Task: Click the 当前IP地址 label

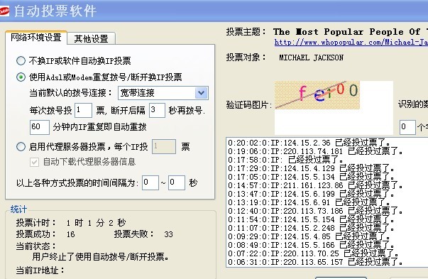Action: (40, 270)
